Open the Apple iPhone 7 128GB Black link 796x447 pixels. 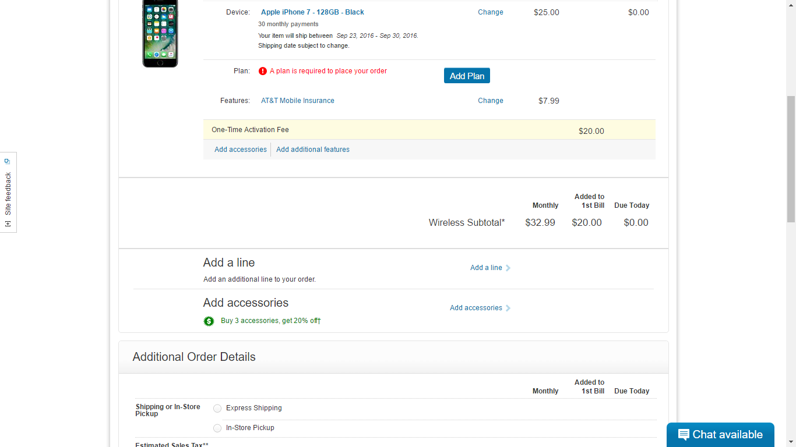coord(312,12)
